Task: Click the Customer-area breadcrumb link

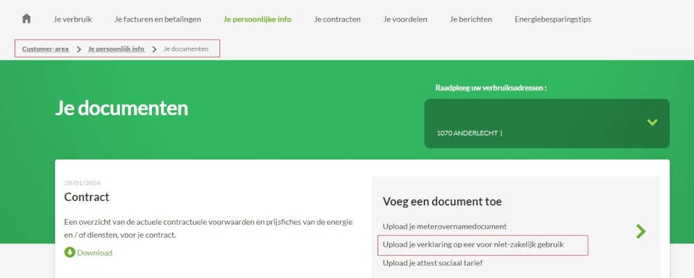Action: tap(45, 49)
